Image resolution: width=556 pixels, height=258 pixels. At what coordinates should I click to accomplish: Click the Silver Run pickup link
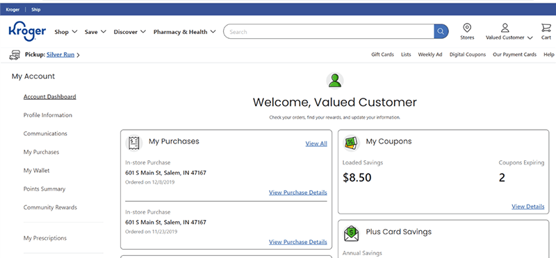tap(60, 55)
